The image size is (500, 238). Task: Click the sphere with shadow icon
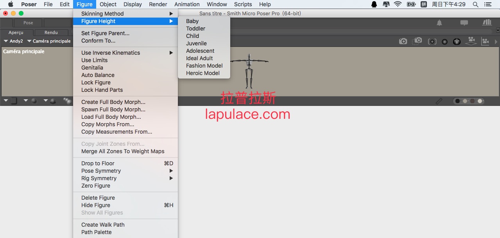pyautogui.click(x=53, y=101)
